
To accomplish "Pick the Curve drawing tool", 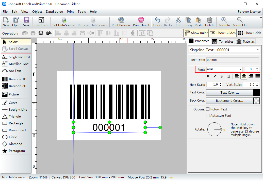I will tap(16, 103).
